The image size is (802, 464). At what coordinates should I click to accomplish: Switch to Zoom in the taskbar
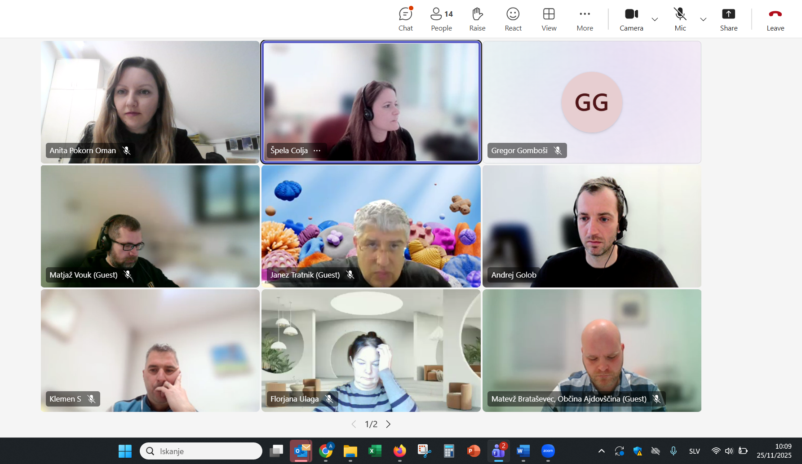(x=548, y=451)
